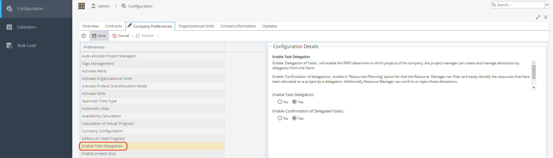Open Bulk Load in the sidebar
Image resolution: width=553 pixels, height=158 pixels.
click(36, 45)
